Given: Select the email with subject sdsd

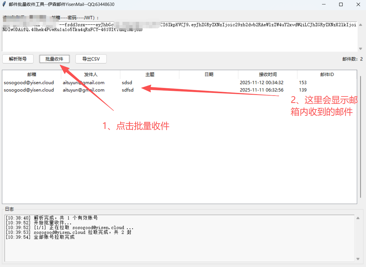Looking at the screenshot, I should pos(127,83).
